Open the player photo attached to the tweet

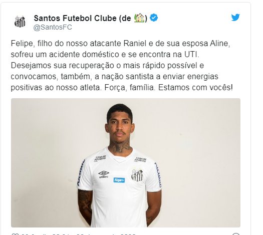click(126, 163)
